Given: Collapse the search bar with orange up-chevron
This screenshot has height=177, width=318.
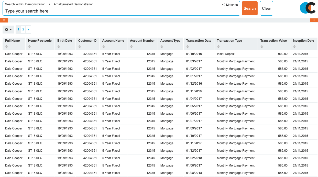Looking at the screenshot, I should tap(314, 20).
